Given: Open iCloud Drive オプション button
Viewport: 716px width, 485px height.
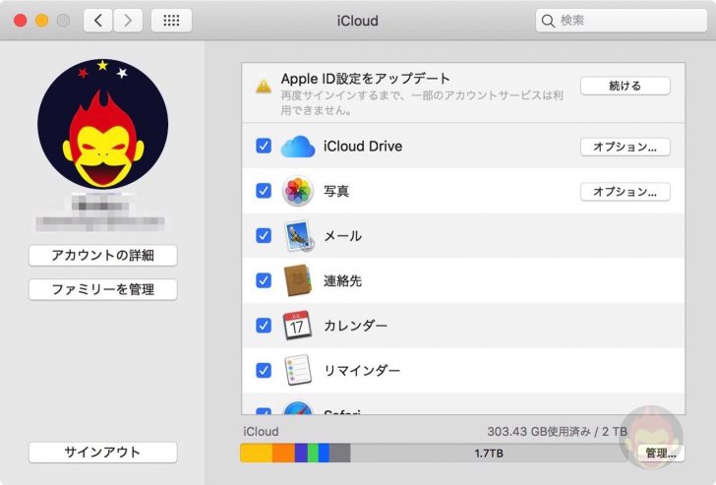Looking at the screenshot, I should coord(626,147).
